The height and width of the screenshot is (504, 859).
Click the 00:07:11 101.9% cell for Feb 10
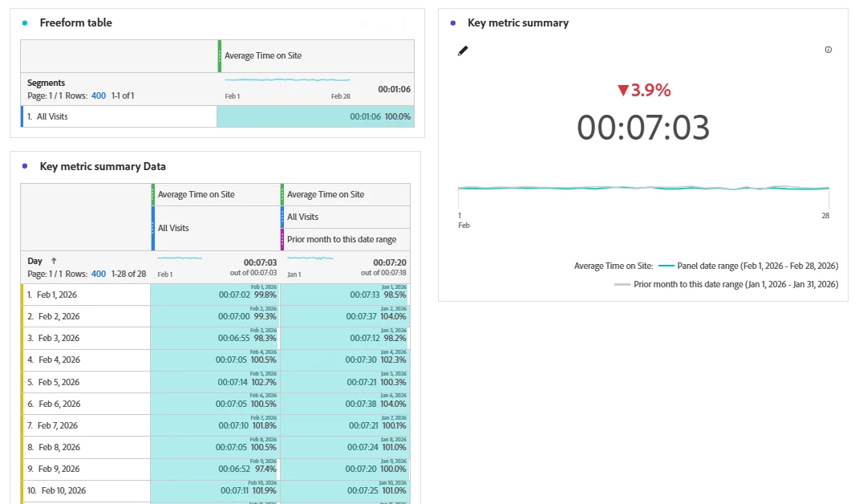click(x=215, y=491)
